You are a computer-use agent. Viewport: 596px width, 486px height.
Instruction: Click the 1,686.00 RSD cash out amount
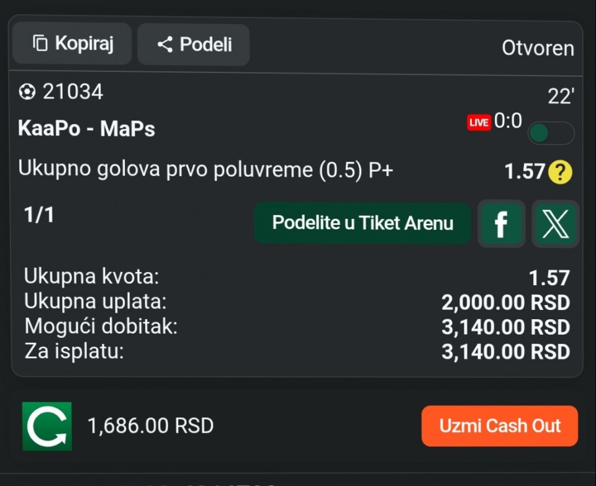[x=150, y=426]
